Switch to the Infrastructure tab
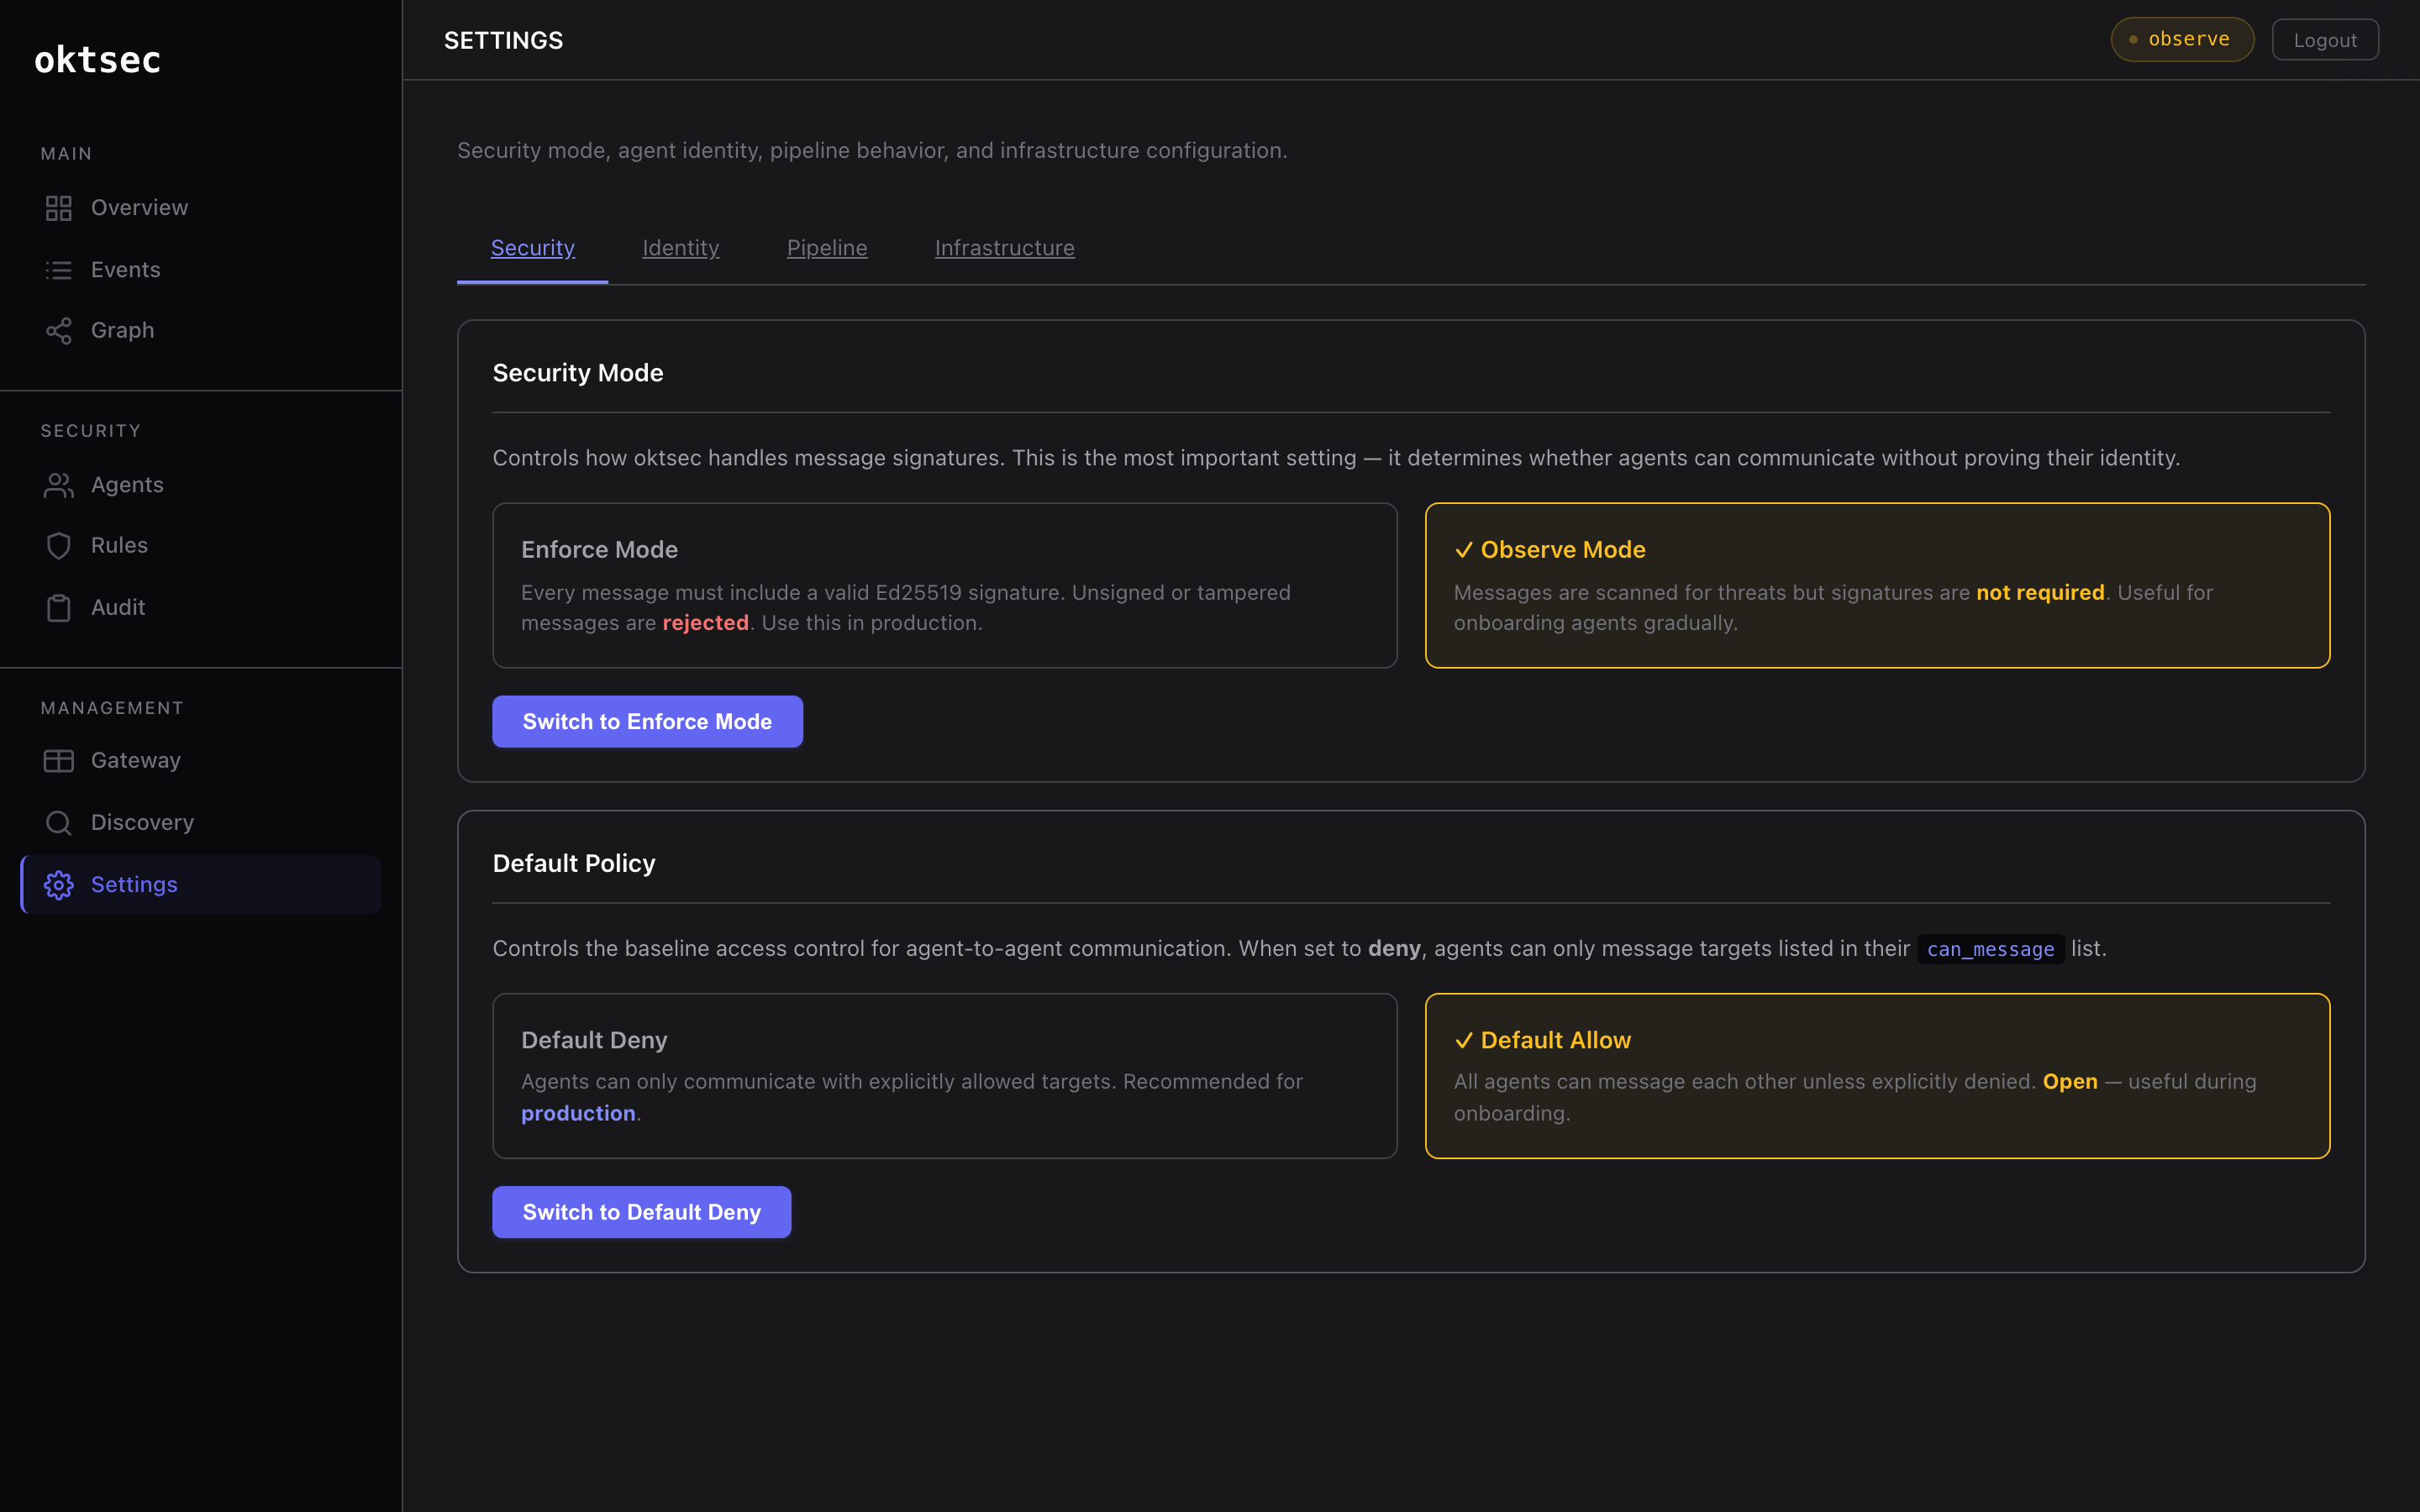Screen dimensions: 2420x1512 pyautogui.click(x=1004, y=248)
